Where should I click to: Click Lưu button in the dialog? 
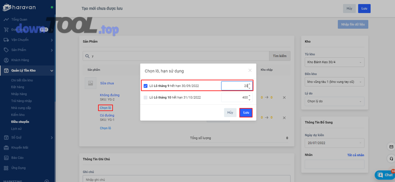(246, 113)
